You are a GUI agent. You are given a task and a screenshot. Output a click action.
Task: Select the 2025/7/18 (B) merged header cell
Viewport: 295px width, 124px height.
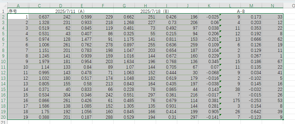pyautogui.click(x=156, y=11)
